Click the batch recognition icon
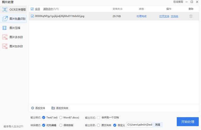This screenshot has height=130, width=201. point(5,19)
